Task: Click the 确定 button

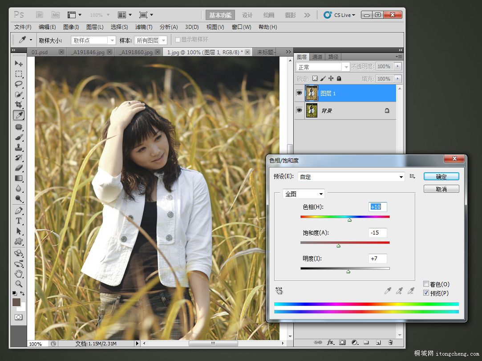Action: [441, 177]
